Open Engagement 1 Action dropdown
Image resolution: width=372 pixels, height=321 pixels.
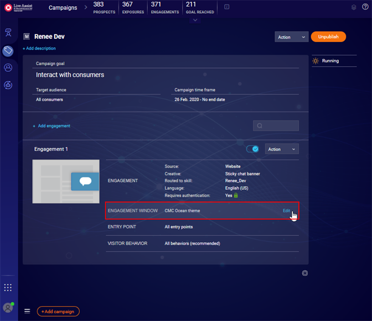coord(282,149)
